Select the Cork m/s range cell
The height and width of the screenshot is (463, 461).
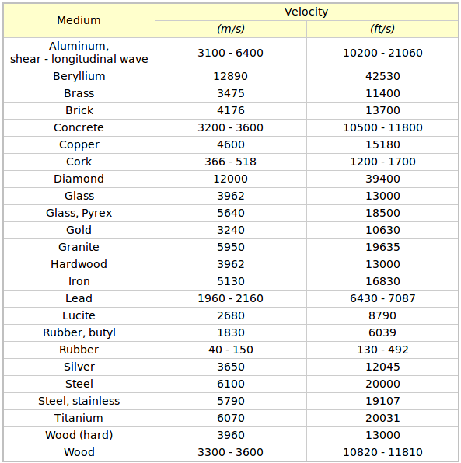click(x=231, y=162)
